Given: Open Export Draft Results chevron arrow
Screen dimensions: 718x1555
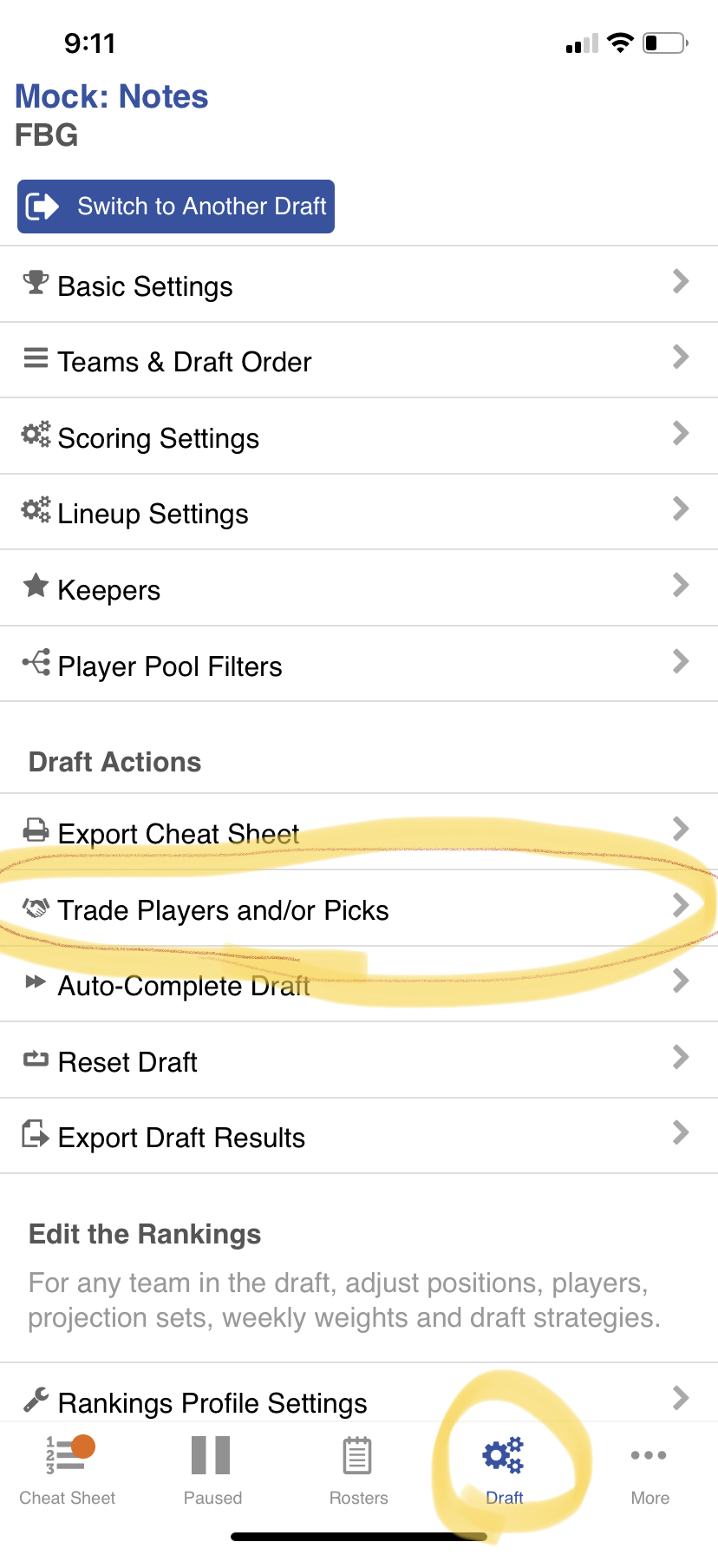Looking at the screenshot, I should 681,1132.
